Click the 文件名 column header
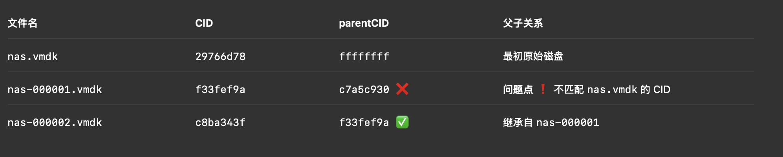 click(x=22, y=23)
